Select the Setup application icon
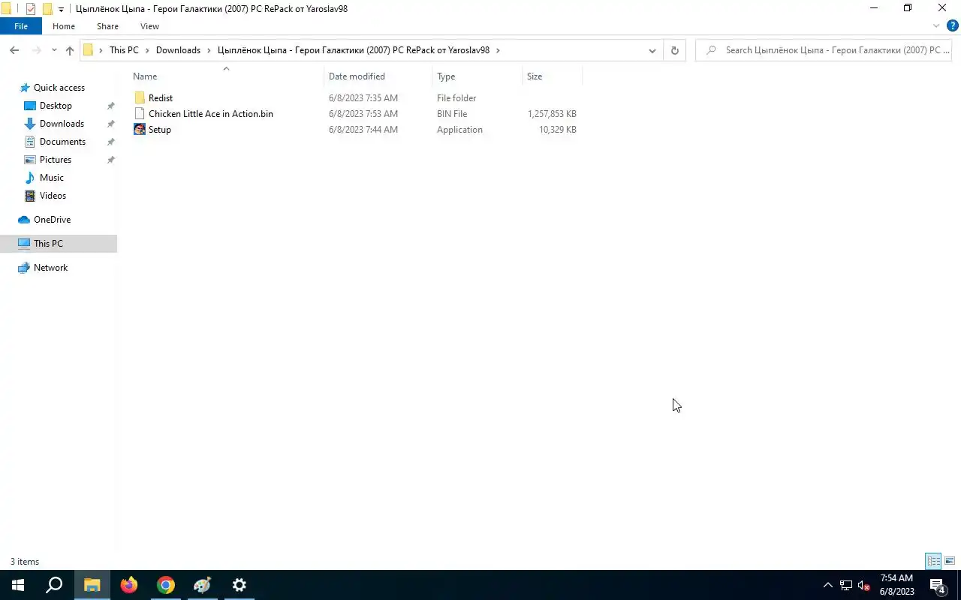 pos(140,129)
